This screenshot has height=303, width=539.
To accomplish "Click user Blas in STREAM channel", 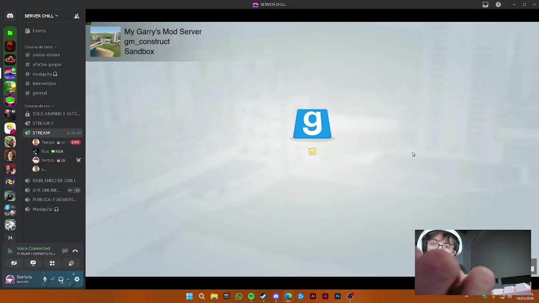I will [x=45, y=151].
